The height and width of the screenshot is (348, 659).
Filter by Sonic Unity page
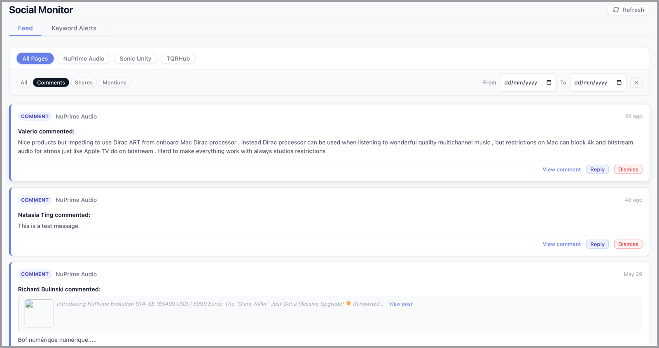click(136, 59)
